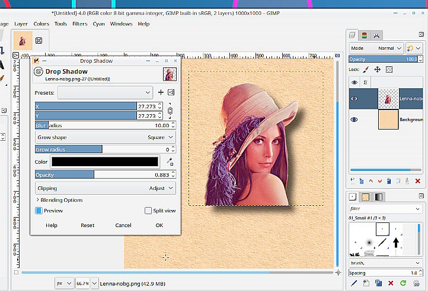The width and height of the screenshot is (428, 291).
Task: Click the chain link between X and Y
Action: (170, 111)
